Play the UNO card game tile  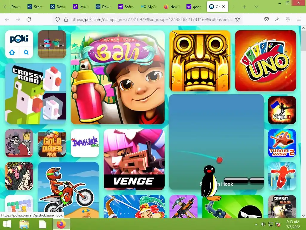[266, 60]
